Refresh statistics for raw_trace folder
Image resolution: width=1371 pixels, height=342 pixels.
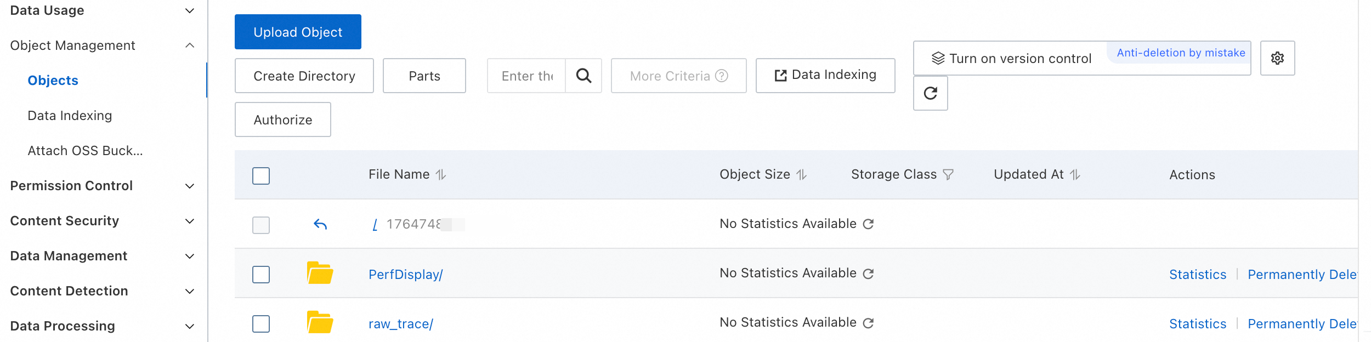pos(868,323)
